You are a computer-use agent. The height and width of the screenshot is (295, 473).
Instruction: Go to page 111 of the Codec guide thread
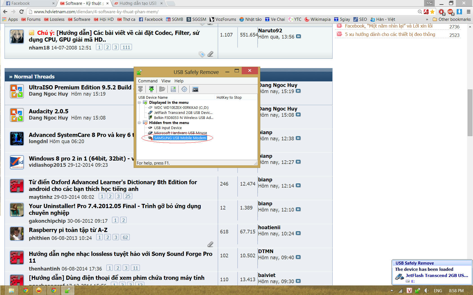click(126, 47)
